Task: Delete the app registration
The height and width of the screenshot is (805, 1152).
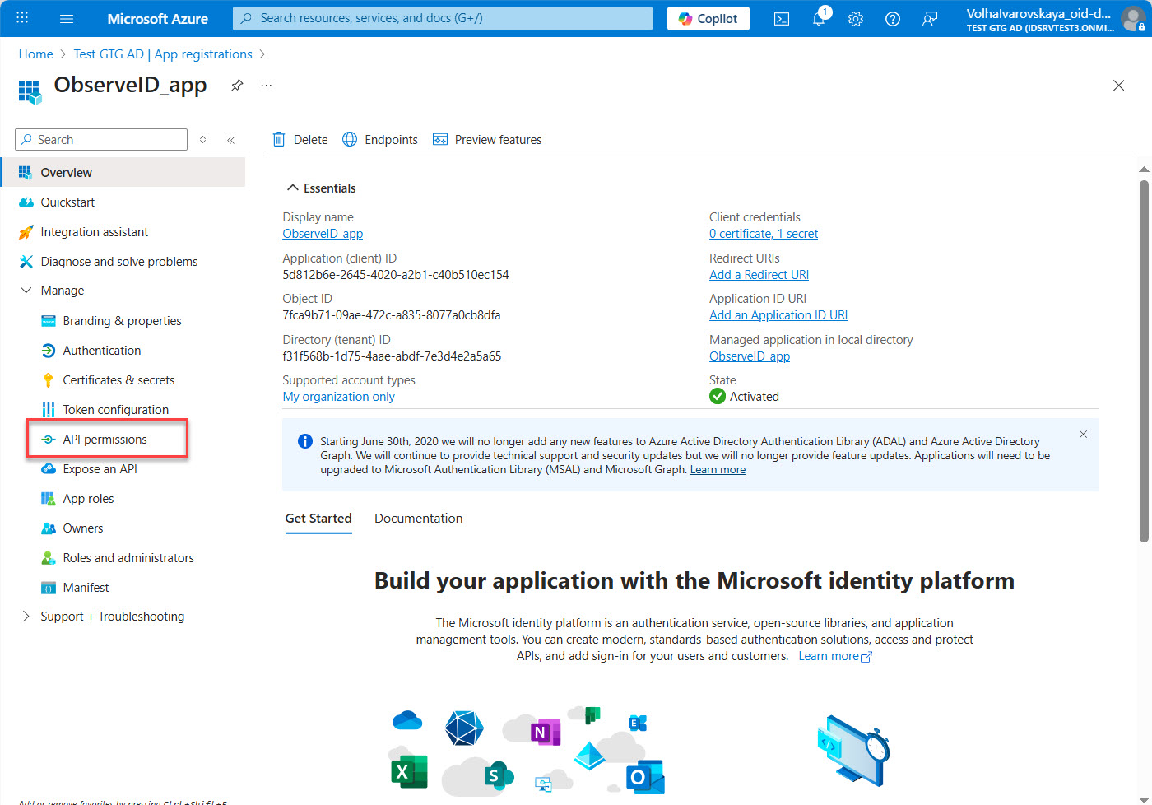Action: [x=300, y=140]
